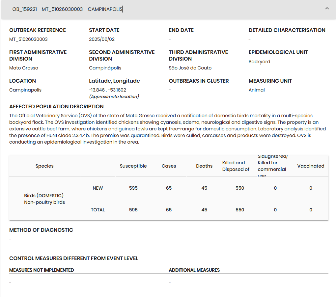
Task: Click the DETAILED CHARACTERISATION heading
Action: (287, 30)
